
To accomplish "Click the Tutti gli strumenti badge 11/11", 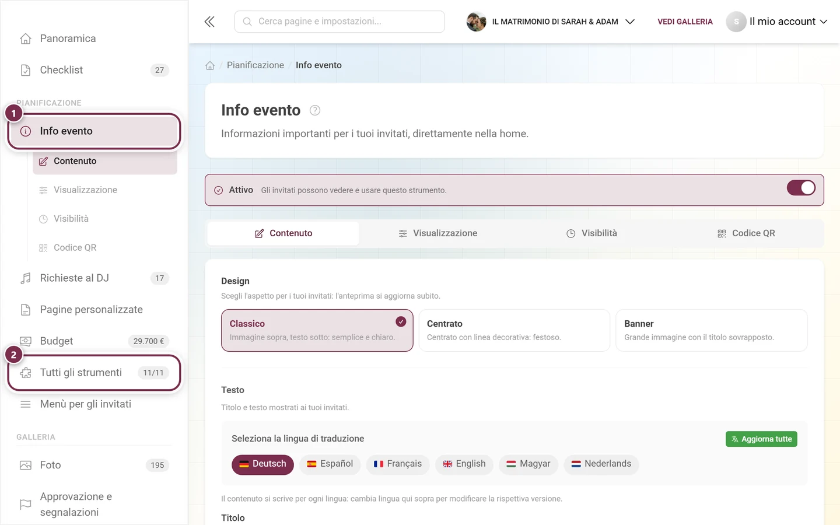I will pyautogui.click(x=153, y=373).
